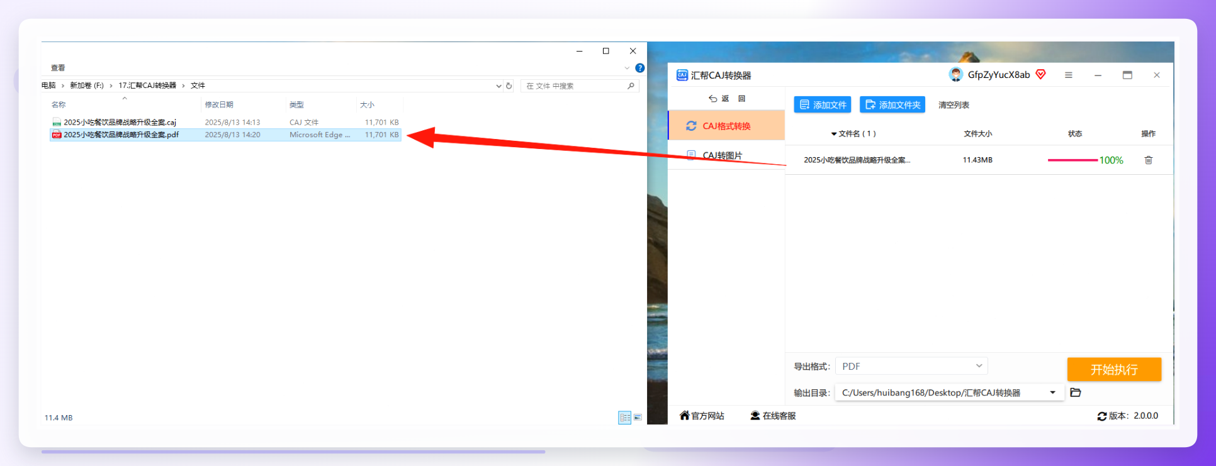Click 新加卷 (F:) in the breadcrumb
This screenshot has width=1216, height=466.
coord(87,86)
